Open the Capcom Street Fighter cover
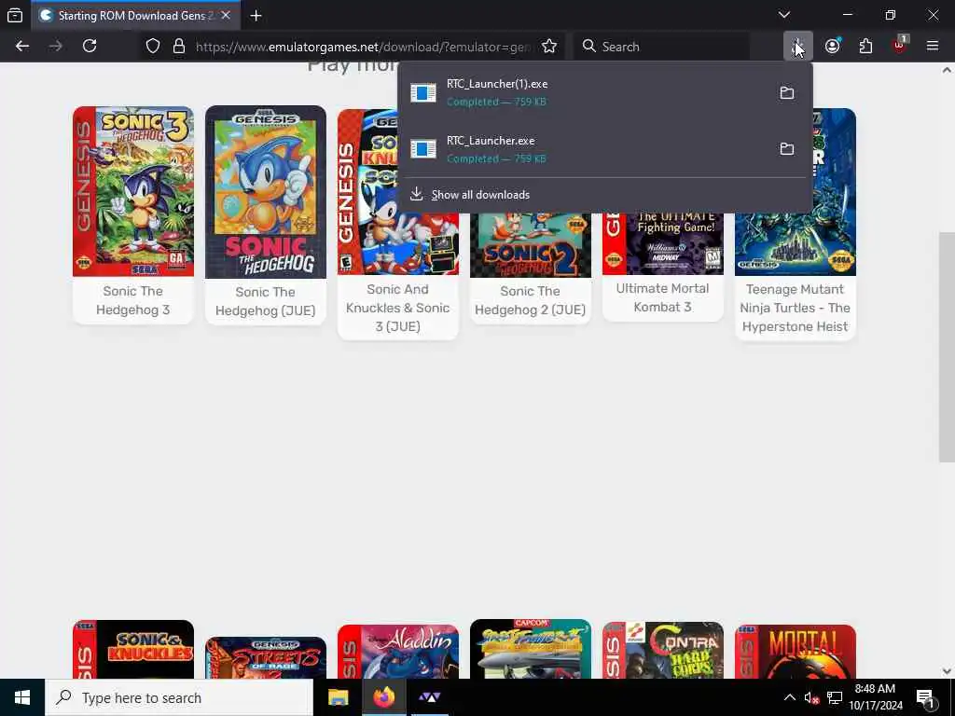This screenshot has height=716, width=955. pyautogui.click(x=531, y=649)
